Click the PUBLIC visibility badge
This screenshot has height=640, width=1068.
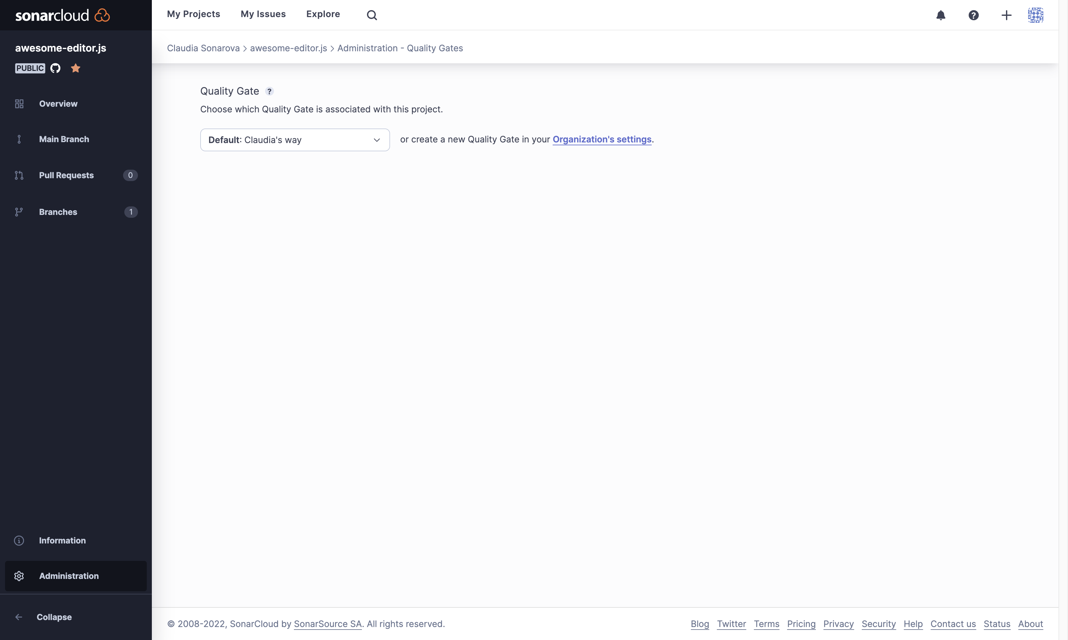30,68
